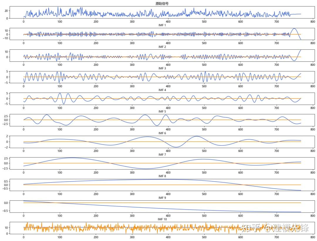Click y-axis tick "2.5" on the IMF 7 plot
This screenshot has width=317, height=241.
pos(6,158)
